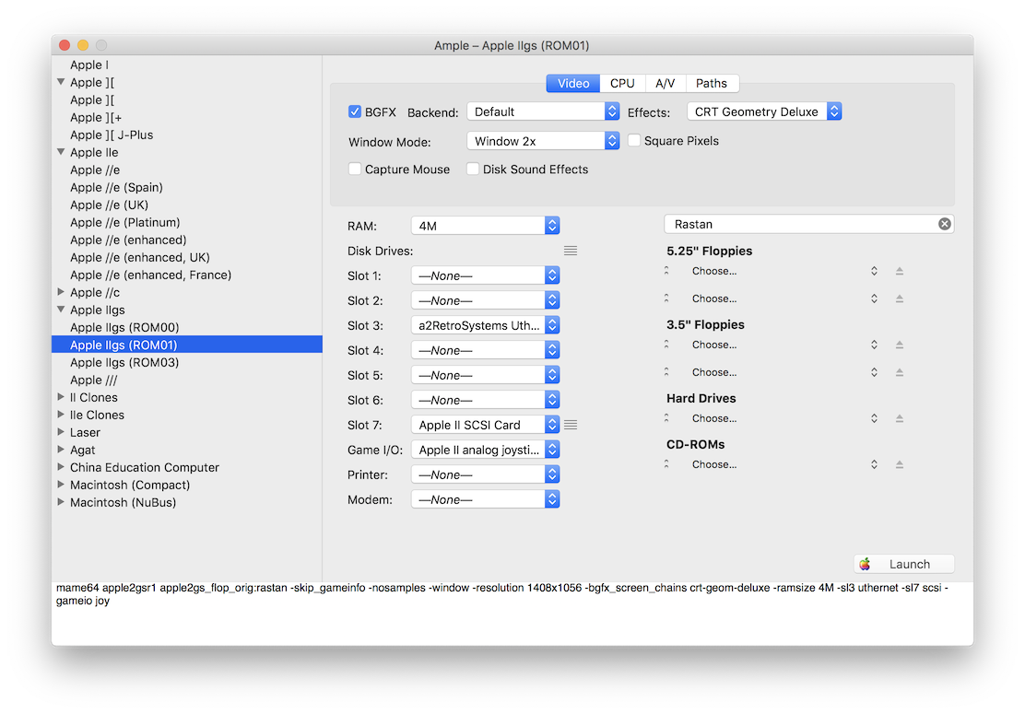
Task: Switch to the Paths tab
Action: [712, 82]
